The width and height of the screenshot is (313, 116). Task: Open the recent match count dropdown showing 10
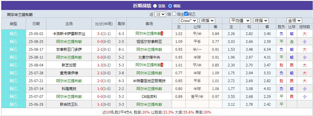pyautogui.click(x=160, y=14)
